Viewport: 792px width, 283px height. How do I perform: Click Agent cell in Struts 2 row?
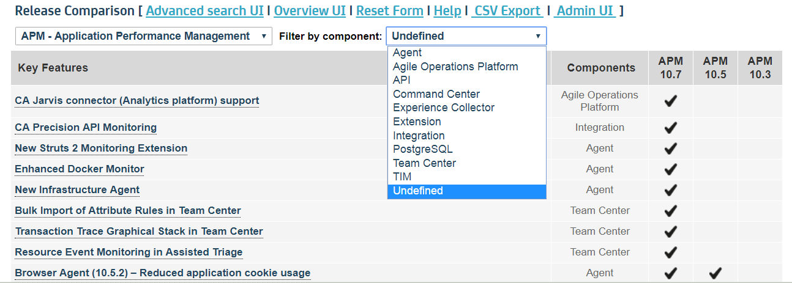tap(600, 149)
